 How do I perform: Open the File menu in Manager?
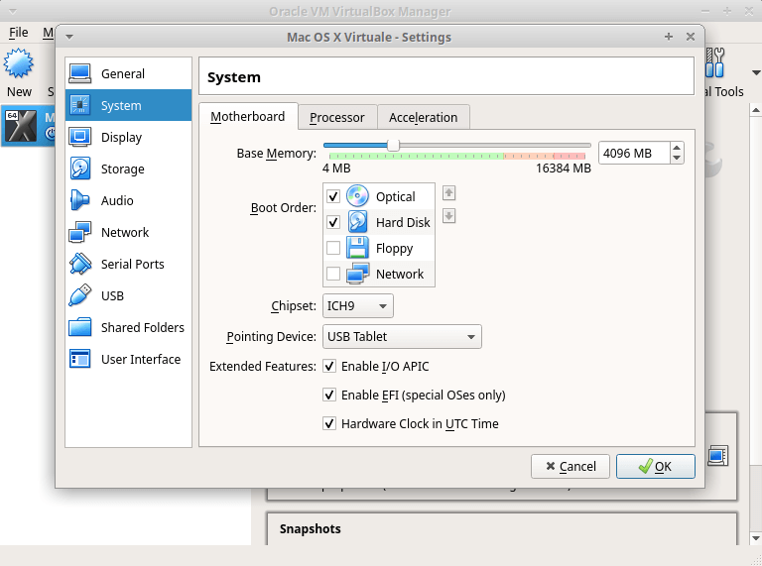(19, 32)
